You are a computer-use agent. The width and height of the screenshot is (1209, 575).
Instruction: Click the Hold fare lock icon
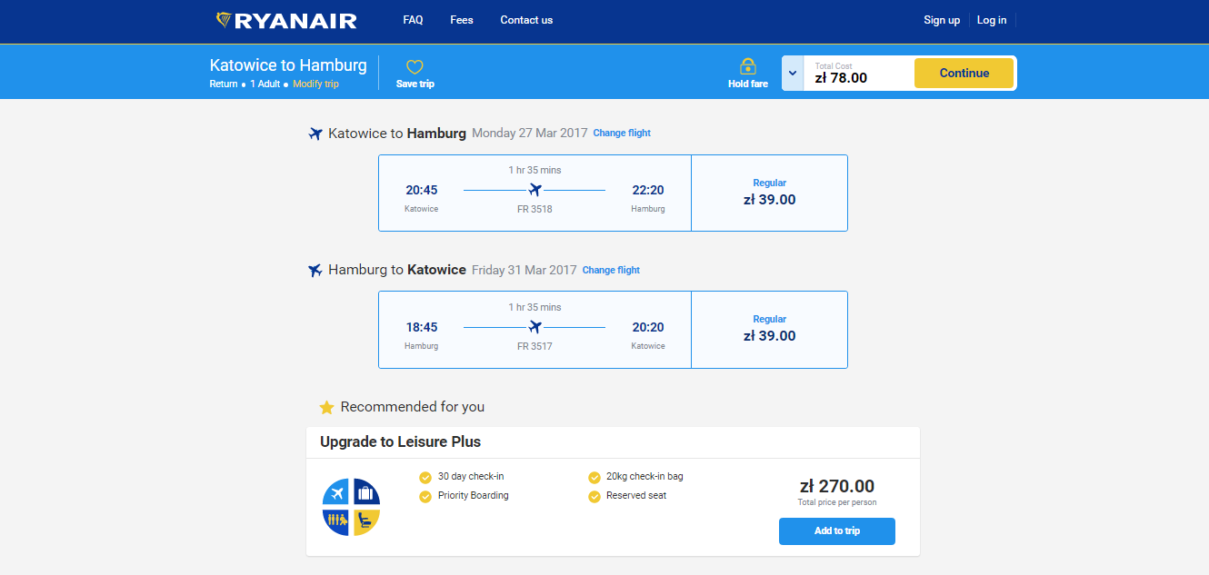click(748, 66)
